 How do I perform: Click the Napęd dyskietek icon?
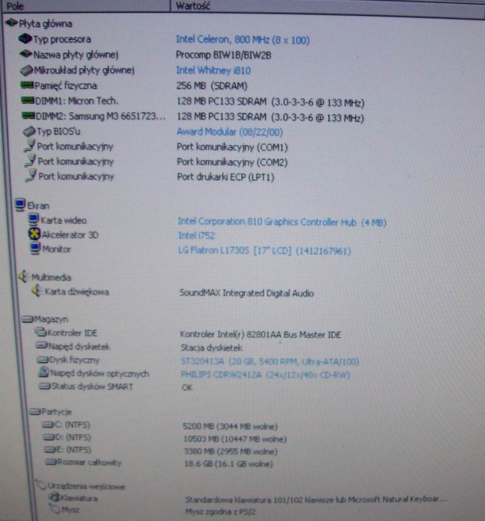(x=42, y=346)
